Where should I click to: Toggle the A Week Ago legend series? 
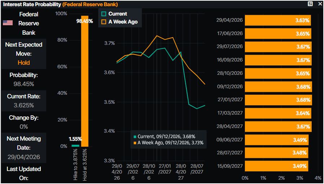point(123,22)
